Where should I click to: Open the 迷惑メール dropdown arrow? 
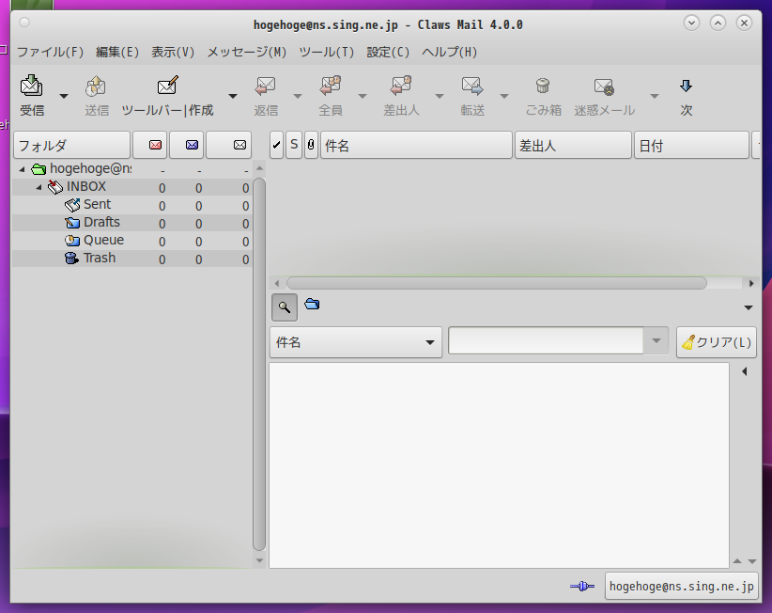pyautogui.click(x=655, y=96)
